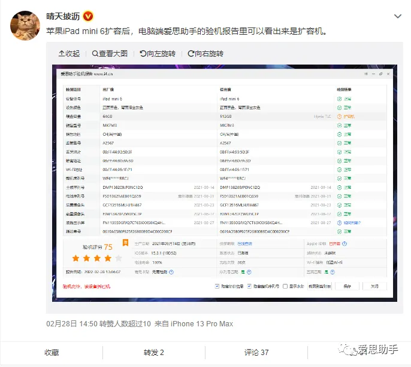Click the help icon next to 序列号匹配
411x367 pixels.
[x=249, y=272]
